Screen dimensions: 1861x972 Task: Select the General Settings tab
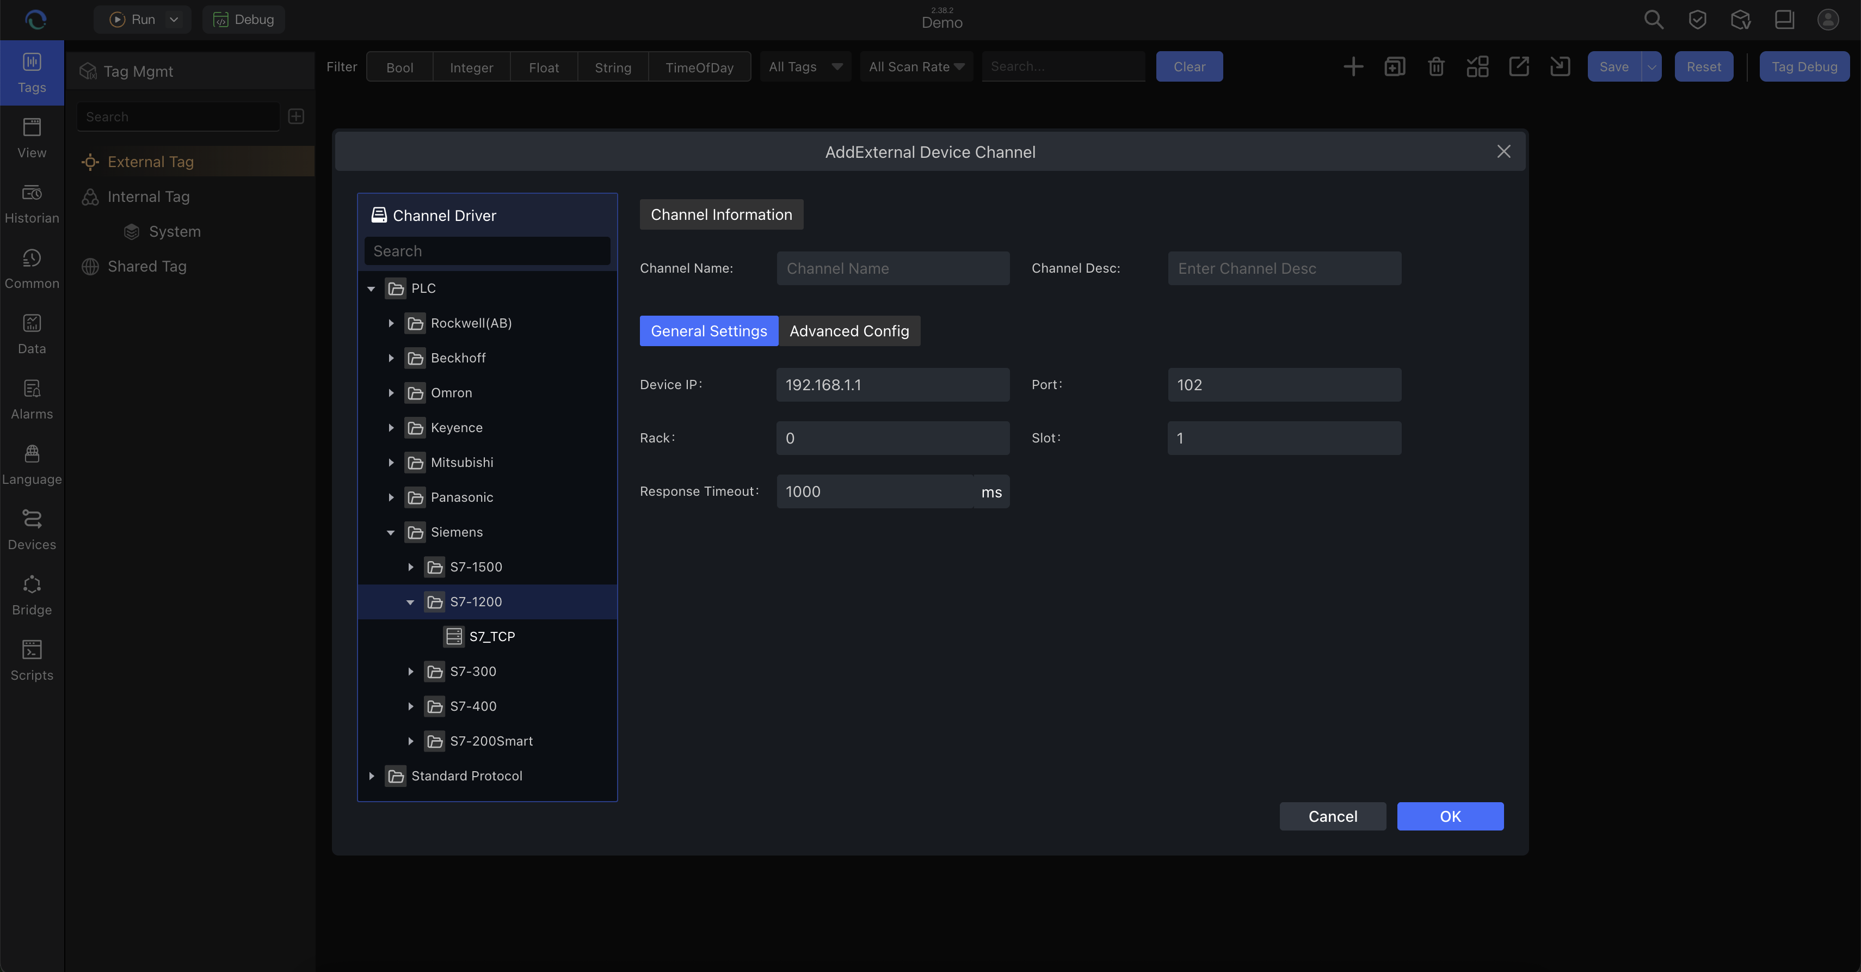pyautogui.click(x=708, y=331)
